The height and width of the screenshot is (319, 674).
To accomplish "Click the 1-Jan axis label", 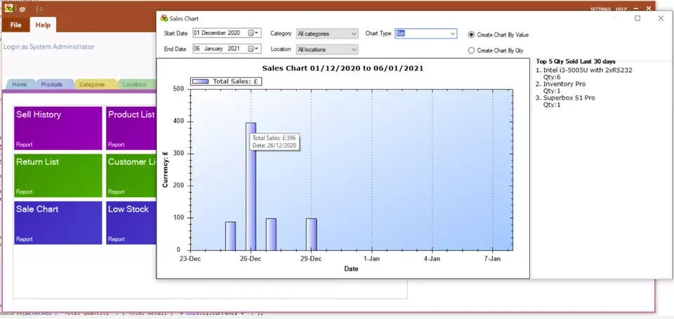I will tap(371, 259).
